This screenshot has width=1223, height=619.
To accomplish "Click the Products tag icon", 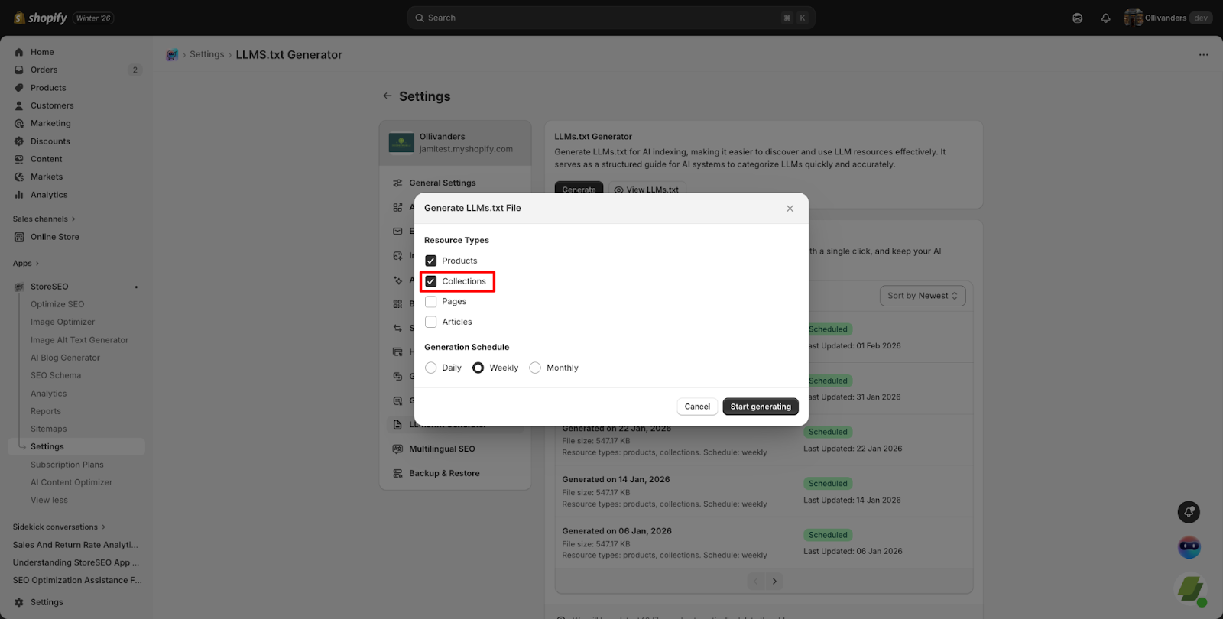I will [x=19, y=88].
